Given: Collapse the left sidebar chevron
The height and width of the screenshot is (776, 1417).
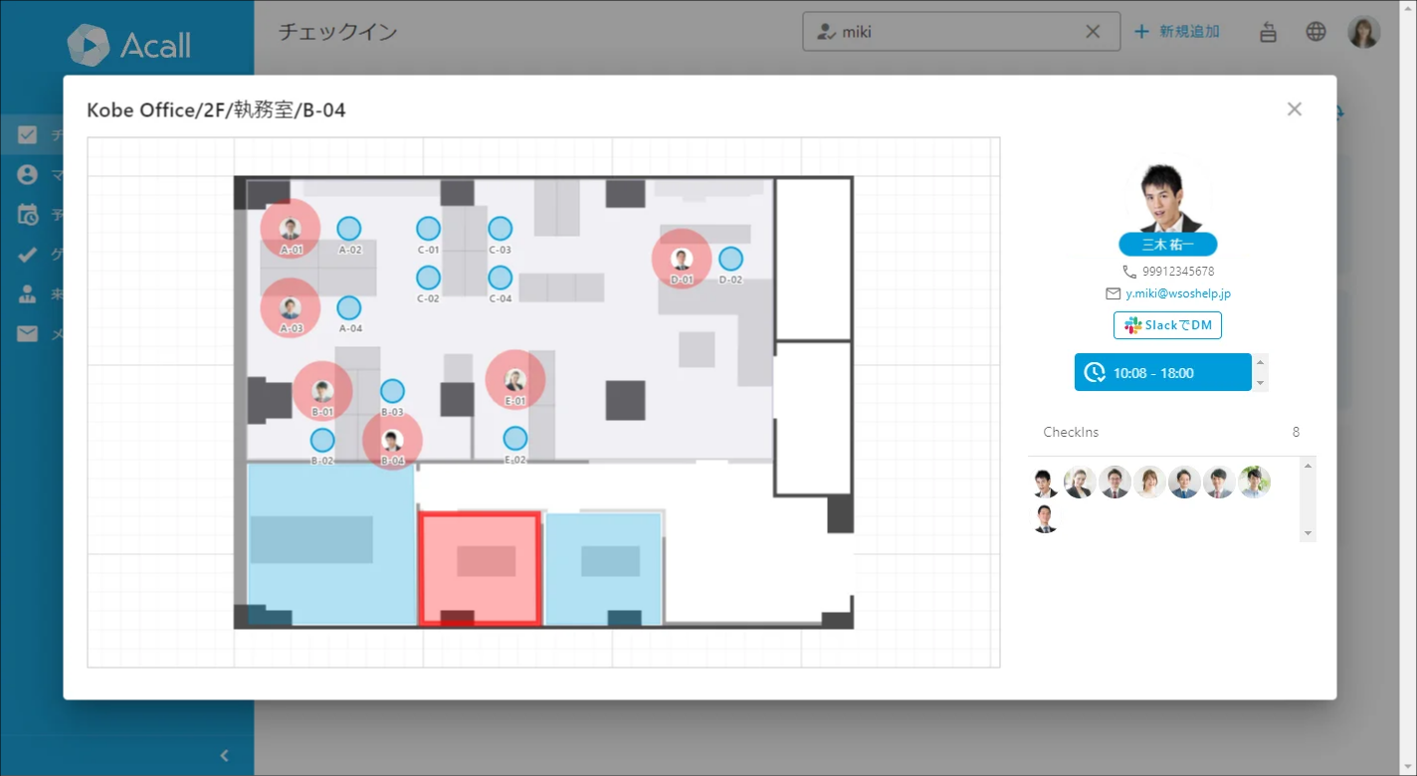Looking at the screenshot, I should pos(224,755).
